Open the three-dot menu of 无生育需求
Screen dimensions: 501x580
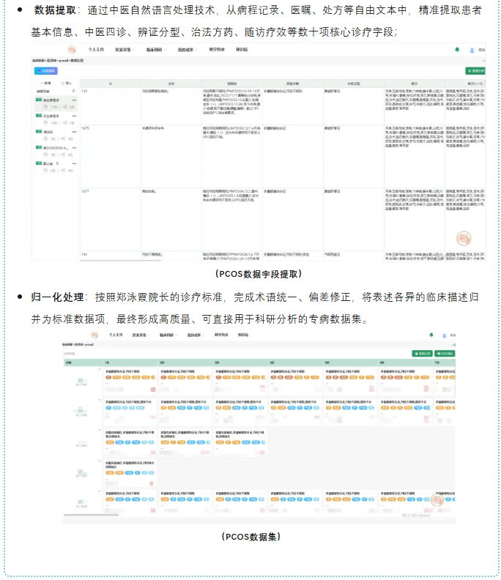tap(75, 116)
